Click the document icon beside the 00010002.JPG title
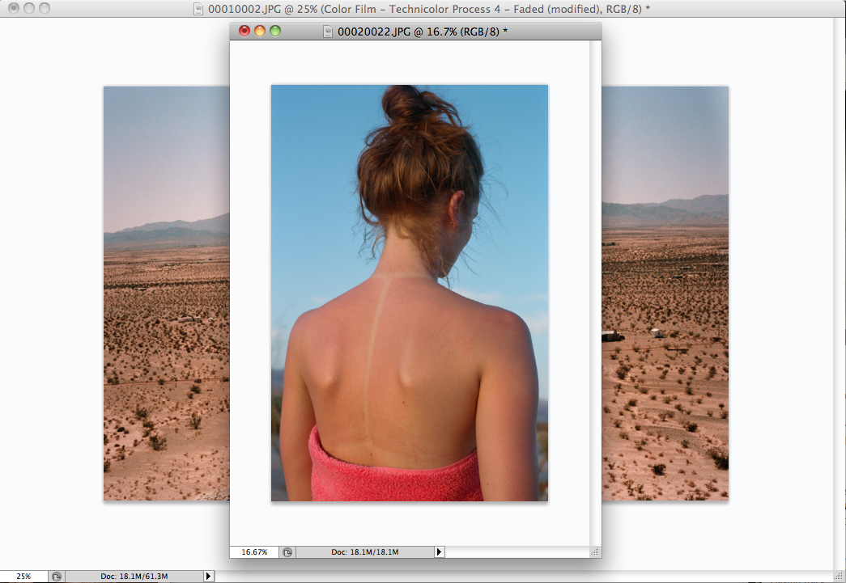The height and width of the screenshot is (583, 846). pyautogui.click(x=198, y=9)
